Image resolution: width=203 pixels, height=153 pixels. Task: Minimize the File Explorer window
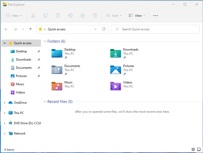[x=173, y=5]
